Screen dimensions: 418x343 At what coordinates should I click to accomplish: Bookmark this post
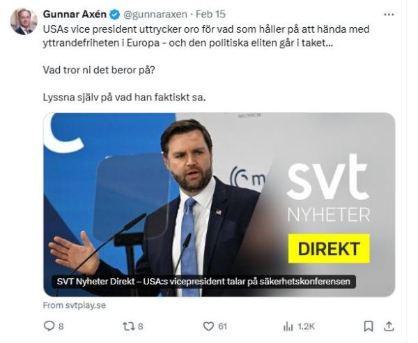(369, 326)
